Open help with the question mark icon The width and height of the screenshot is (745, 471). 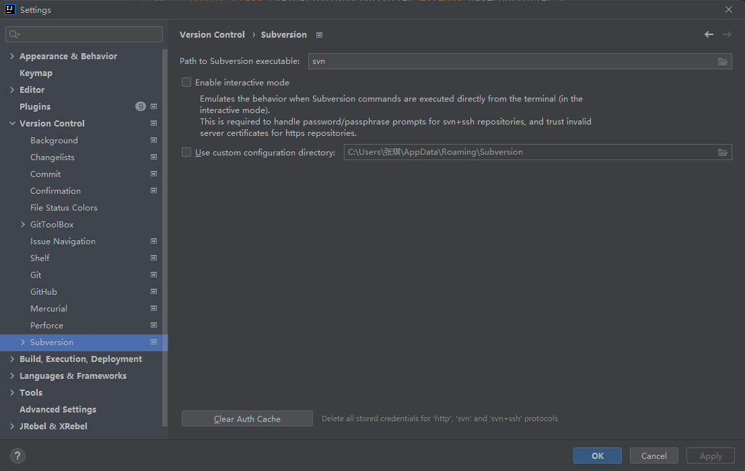[x=17, y=456]
